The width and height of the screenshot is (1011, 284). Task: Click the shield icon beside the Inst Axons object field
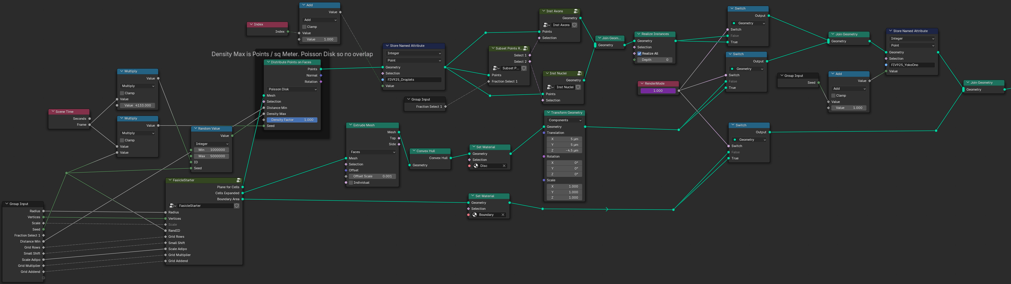(574, 25)
